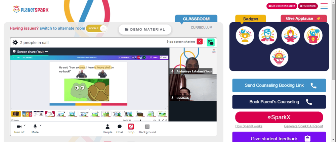Click help icon in shared Canva status bar

pos(167,120)
